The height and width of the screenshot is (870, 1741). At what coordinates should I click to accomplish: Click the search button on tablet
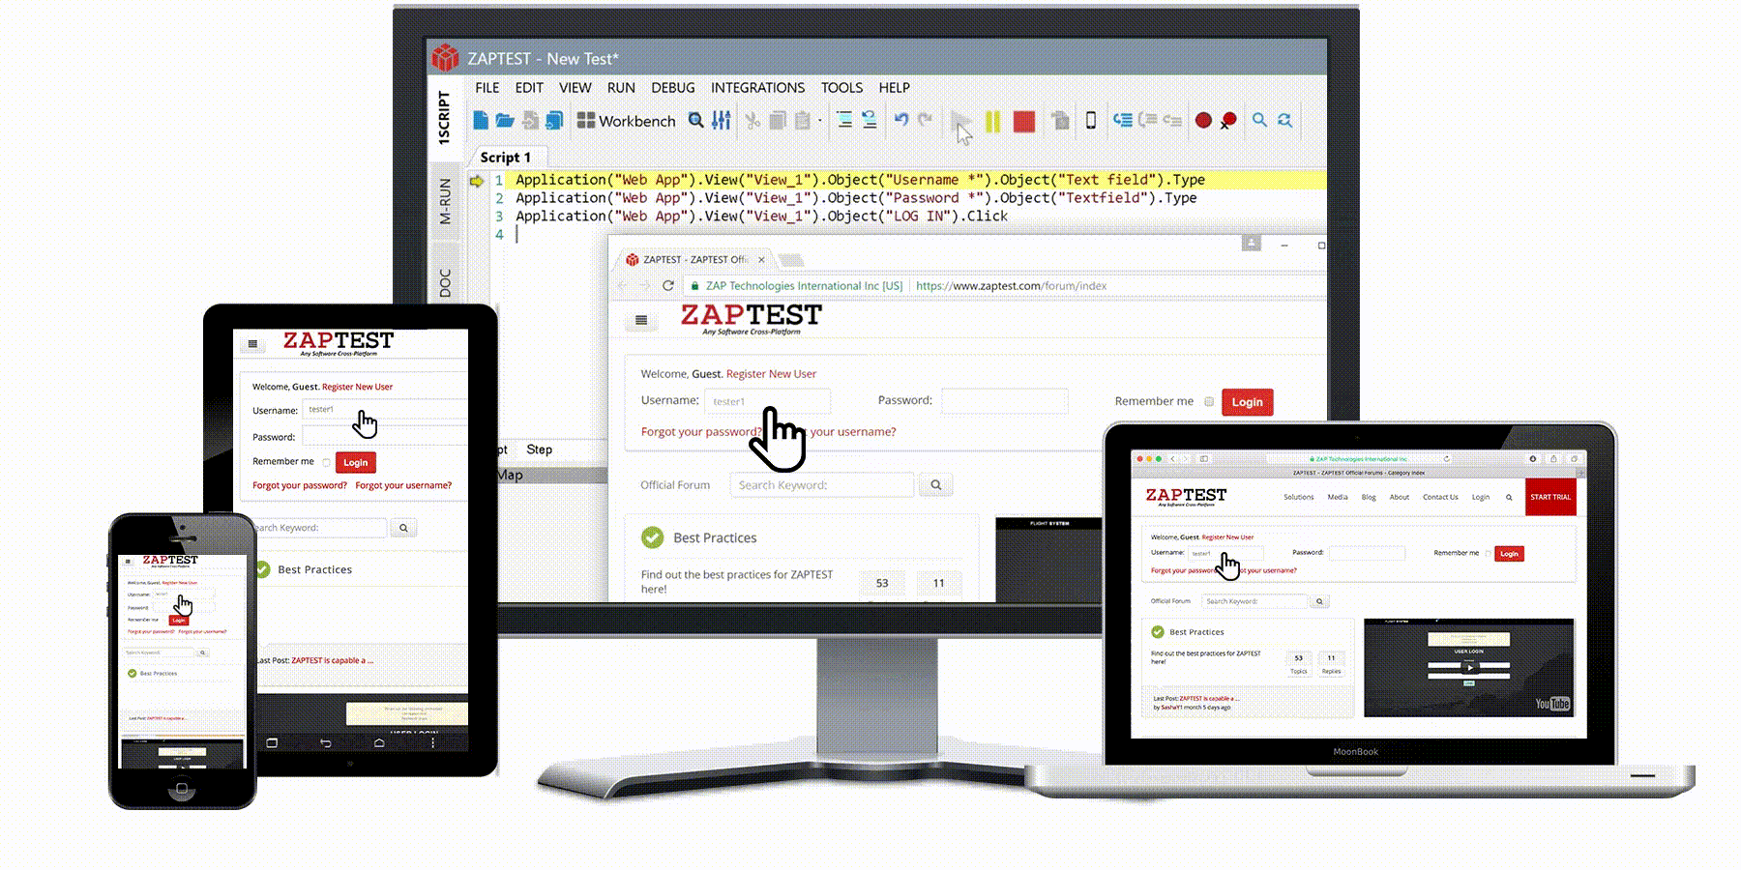click(403, 528)
